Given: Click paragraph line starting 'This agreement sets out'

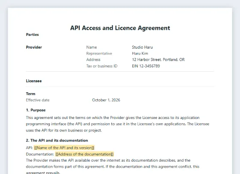Looking at the screenshot, I should pyautogui.click(x=113, y=118).
